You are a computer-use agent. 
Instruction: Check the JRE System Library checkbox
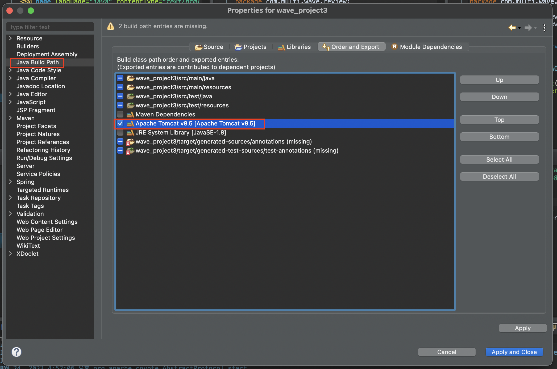point(120,133)
